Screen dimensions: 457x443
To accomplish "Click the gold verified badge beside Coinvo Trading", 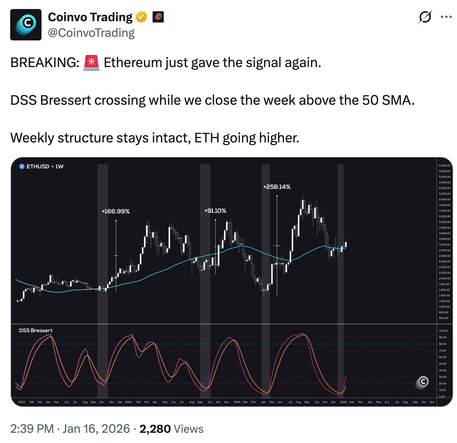I will (x=141, y=17).
